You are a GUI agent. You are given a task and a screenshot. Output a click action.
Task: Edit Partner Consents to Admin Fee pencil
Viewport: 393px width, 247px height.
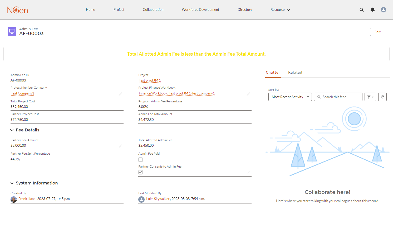248,172
